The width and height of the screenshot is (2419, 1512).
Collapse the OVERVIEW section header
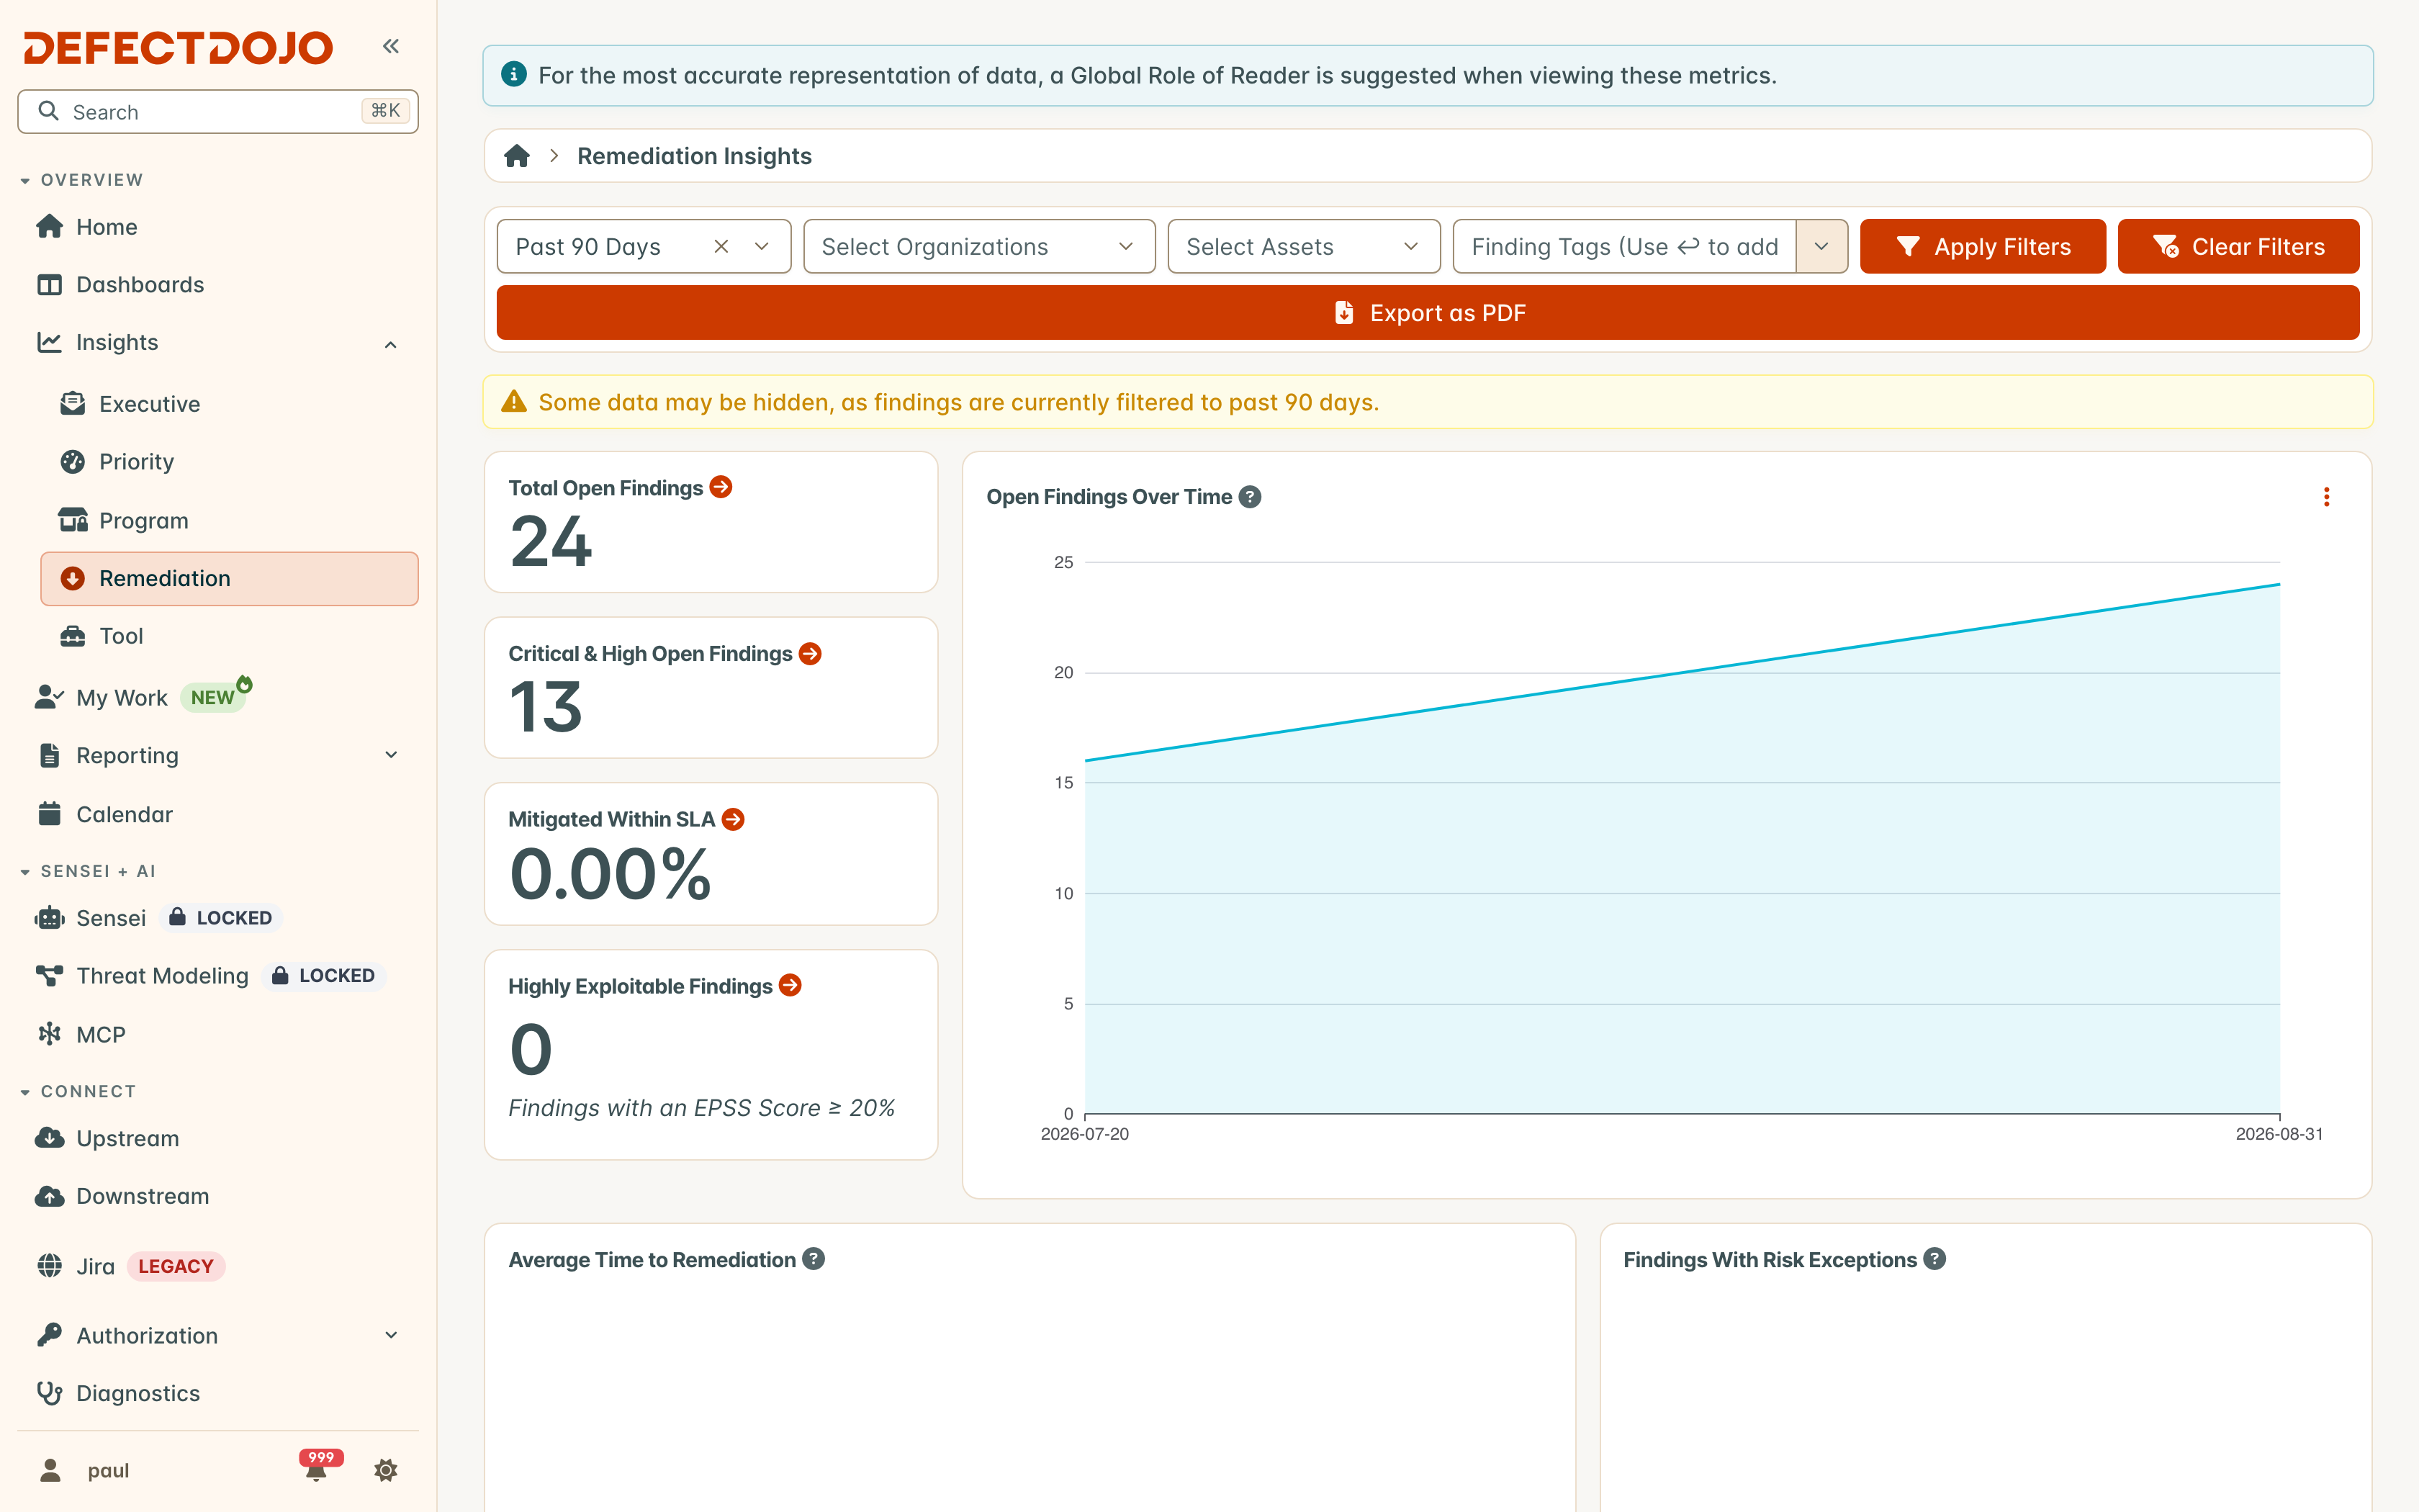point(82,180)
